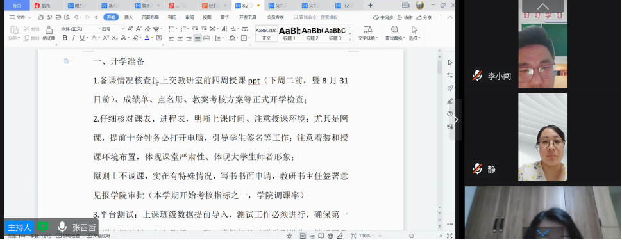Open the eye protection mode icon in the status bar
The height and width of the screenshot is (240, 622).
[289, 236]
